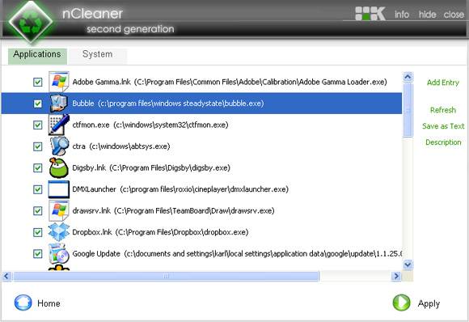Click the Dropbox box icon
The height and width of the screenshot is (322, 469).
(59, 232)
